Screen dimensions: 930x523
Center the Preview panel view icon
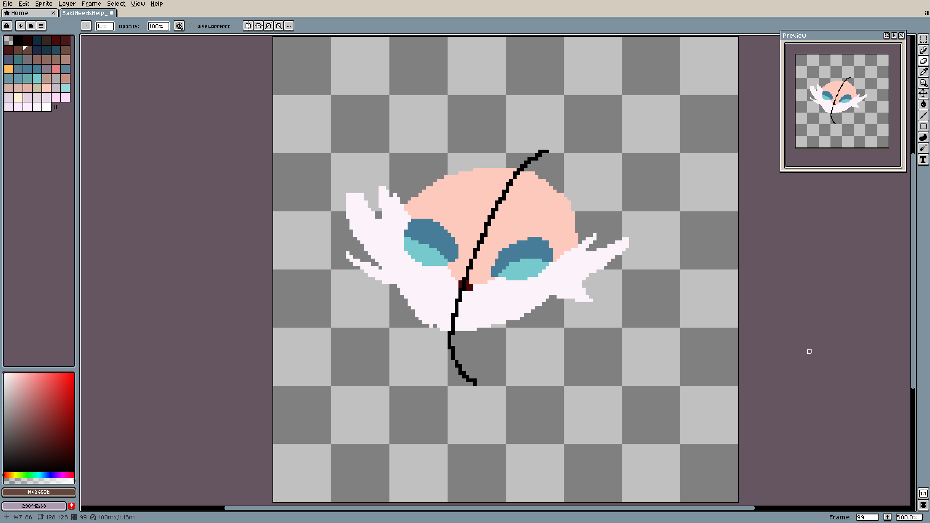point(887,36)
